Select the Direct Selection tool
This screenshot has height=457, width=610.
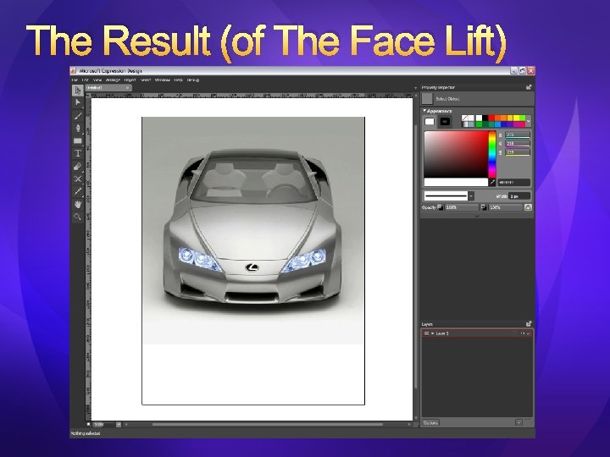click(78, 102)
